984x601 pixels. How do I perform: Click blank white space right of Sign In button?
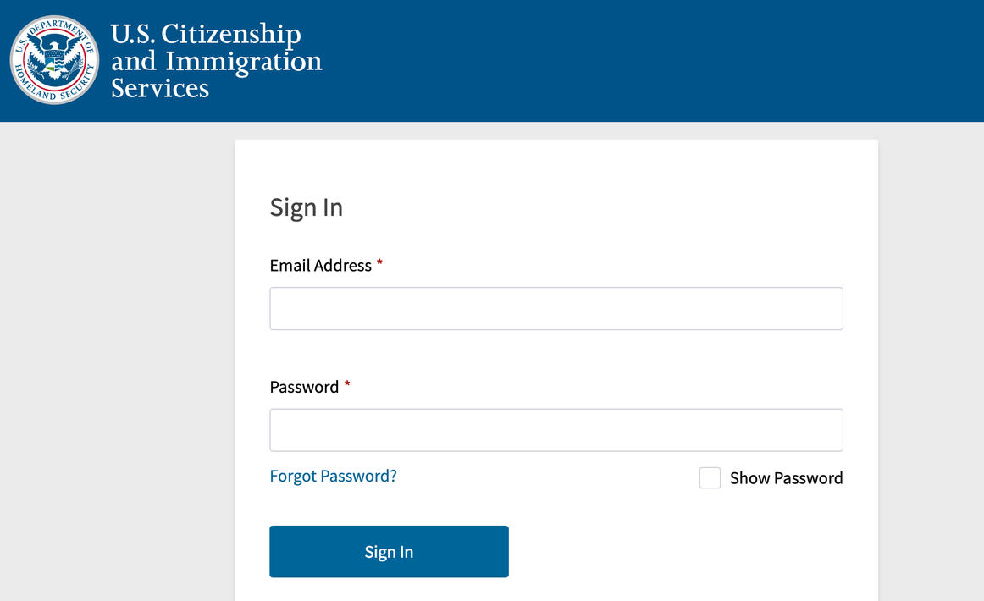click(677, 552)
